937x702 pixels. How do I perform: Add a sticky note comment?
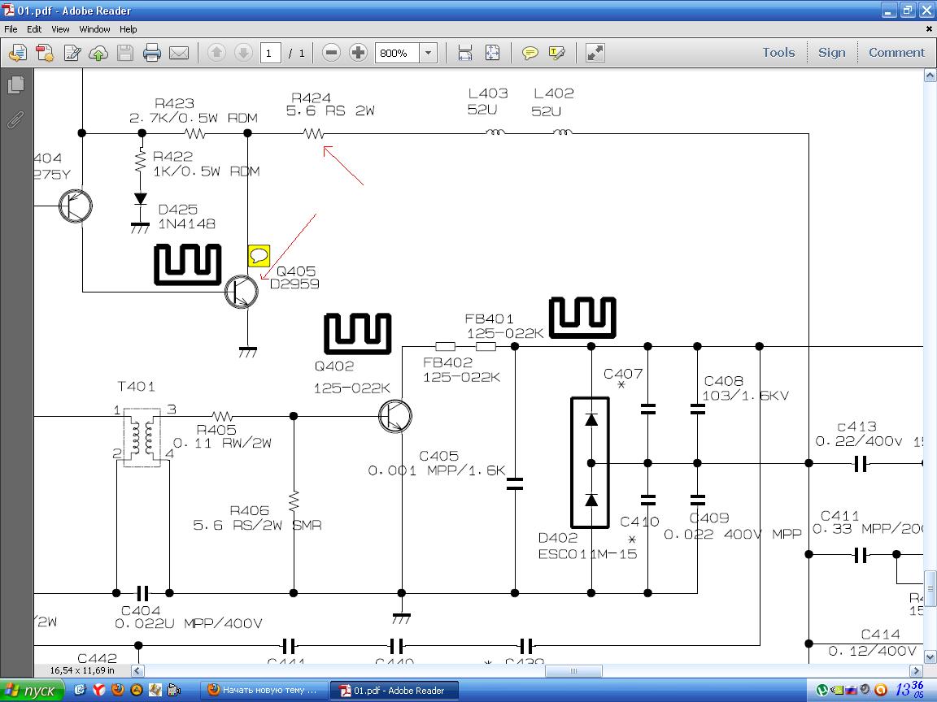(530, 53)
